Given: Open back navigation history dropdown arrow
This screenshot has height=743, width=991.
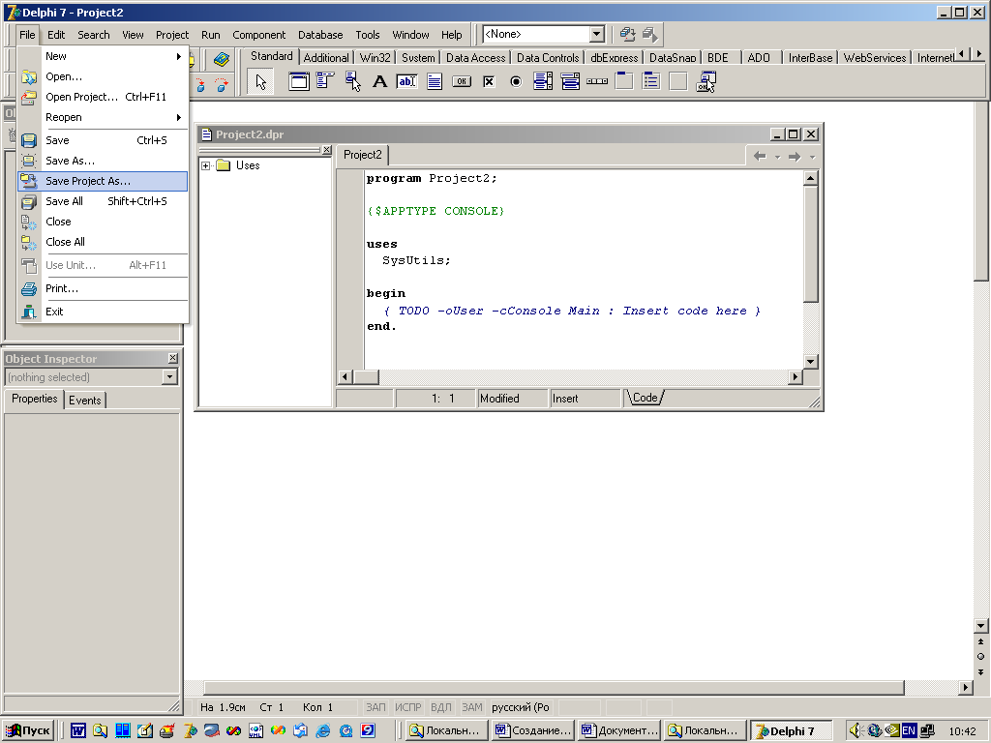Looking at the screenshot, I should click(x=777, y=157).
